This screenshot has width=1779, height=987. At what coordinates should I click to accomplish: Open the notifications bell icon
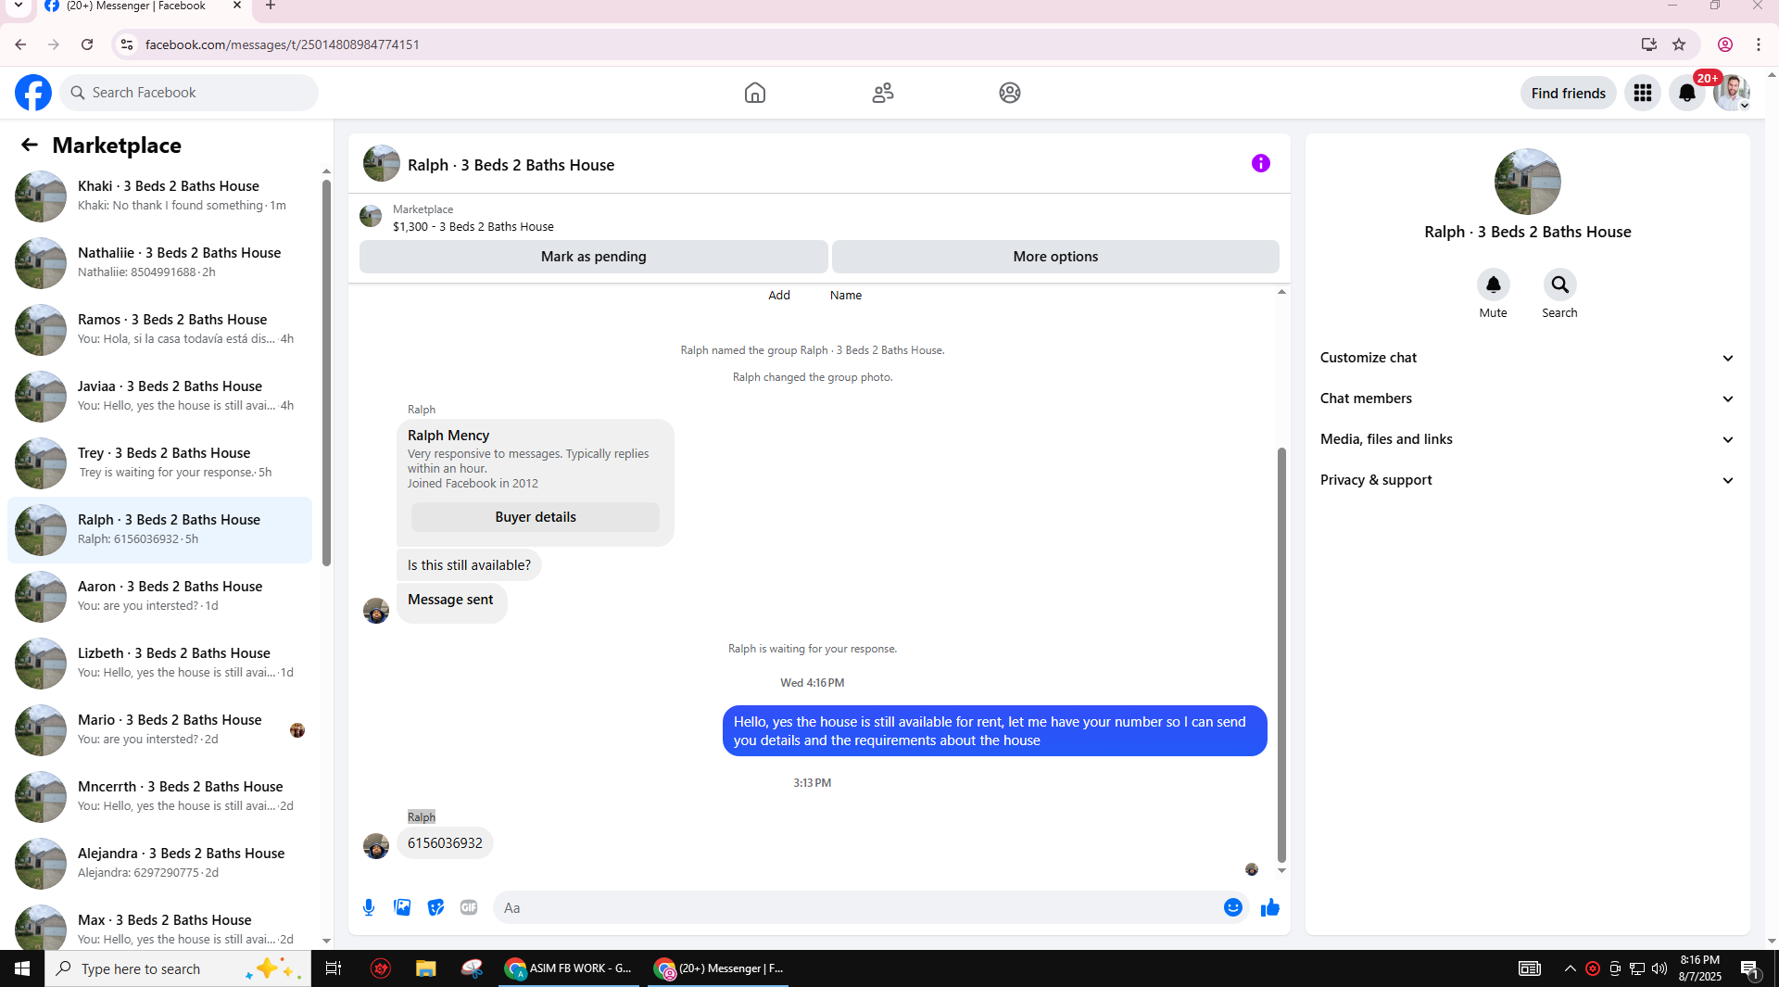click(1687, 93)
